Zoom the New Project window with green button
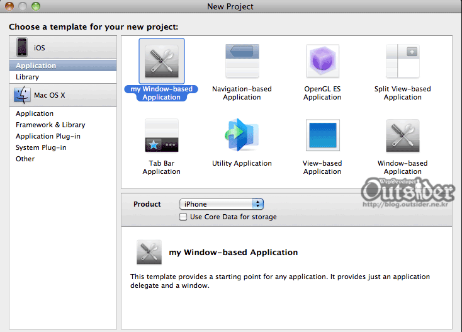This screenshot has height=332, width=462. [x=36, y=6]
